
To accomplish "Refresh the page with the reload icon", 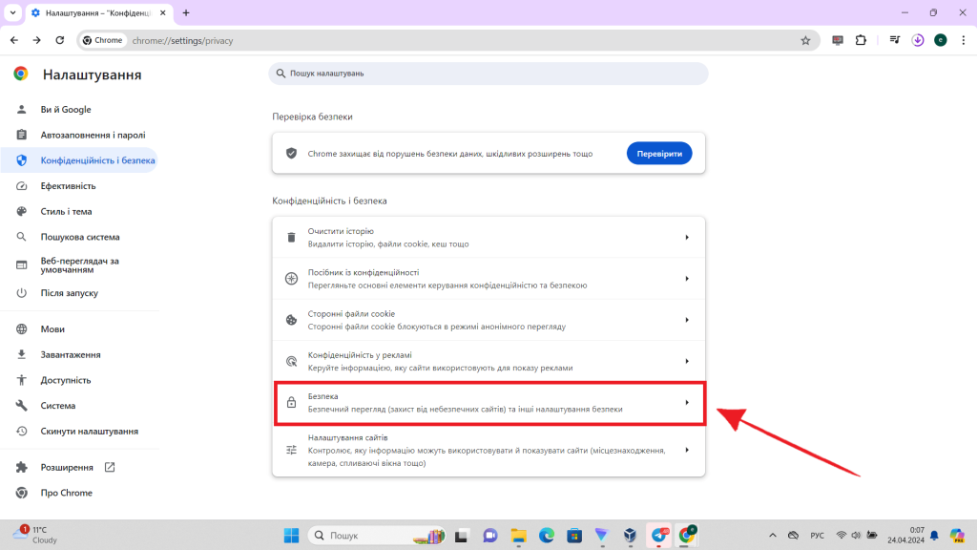I will [59, 40].
